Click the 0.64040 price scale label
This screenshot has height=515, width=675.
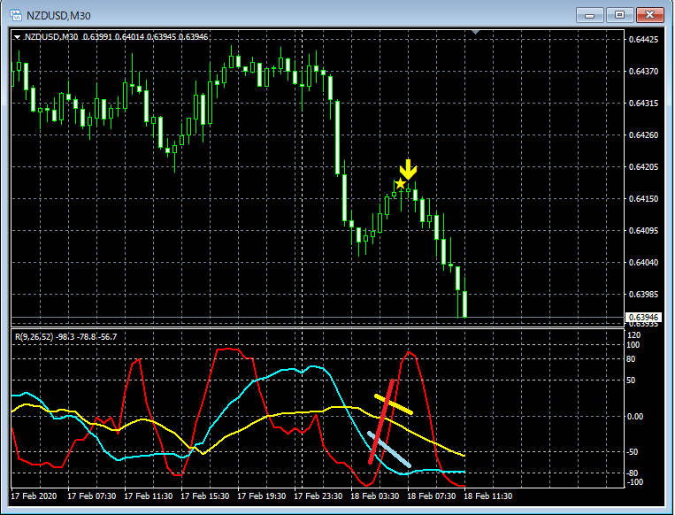tap(643, 263)
